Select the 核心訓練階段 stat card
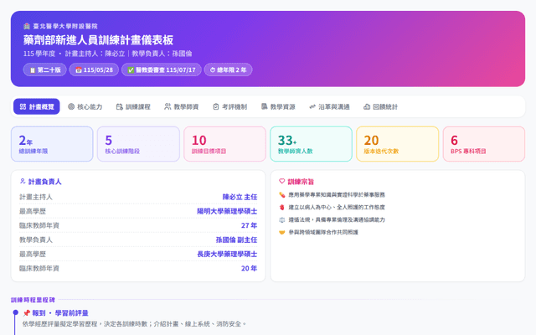Screen dimensions: 536x335 coord(138,144)
